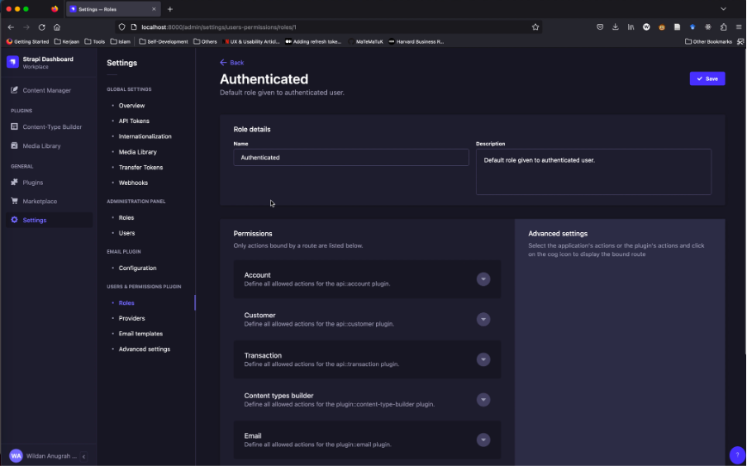Image resolution: width=747 pixels, height=466 pixels.
Task: Open Providers under Users & Permissions
Action: click(x=131, y=318)
